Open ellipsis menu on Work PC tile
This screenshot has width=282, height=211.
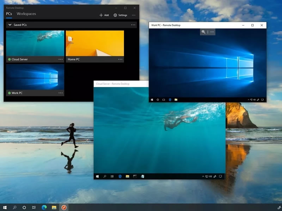[x=60, y=93]
